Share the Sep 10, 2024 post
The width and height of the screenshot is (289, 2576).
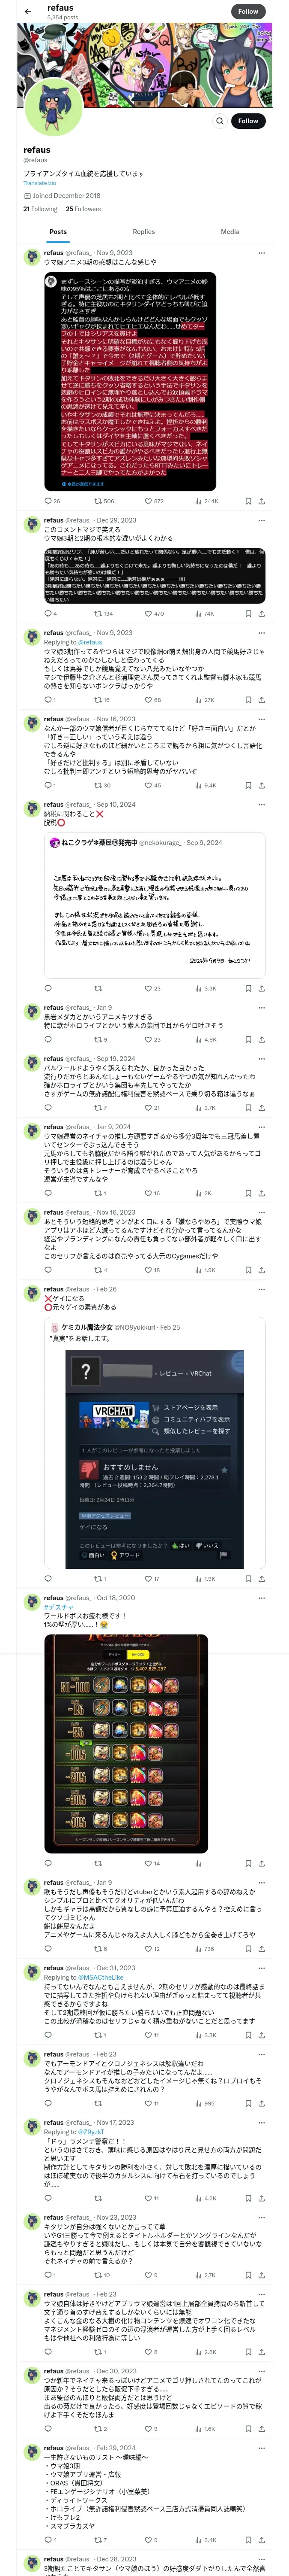(x=261, y=988)
